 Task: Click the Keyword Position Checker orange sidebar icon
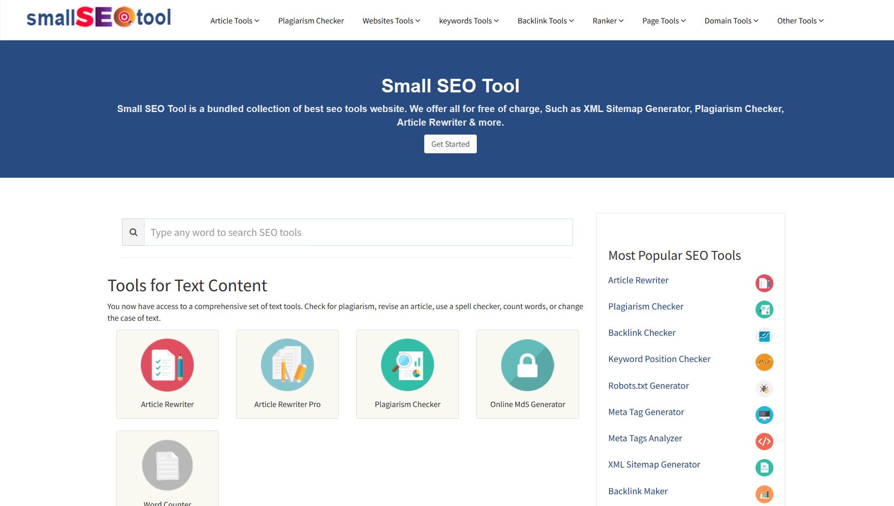click(x=764, y=362)
